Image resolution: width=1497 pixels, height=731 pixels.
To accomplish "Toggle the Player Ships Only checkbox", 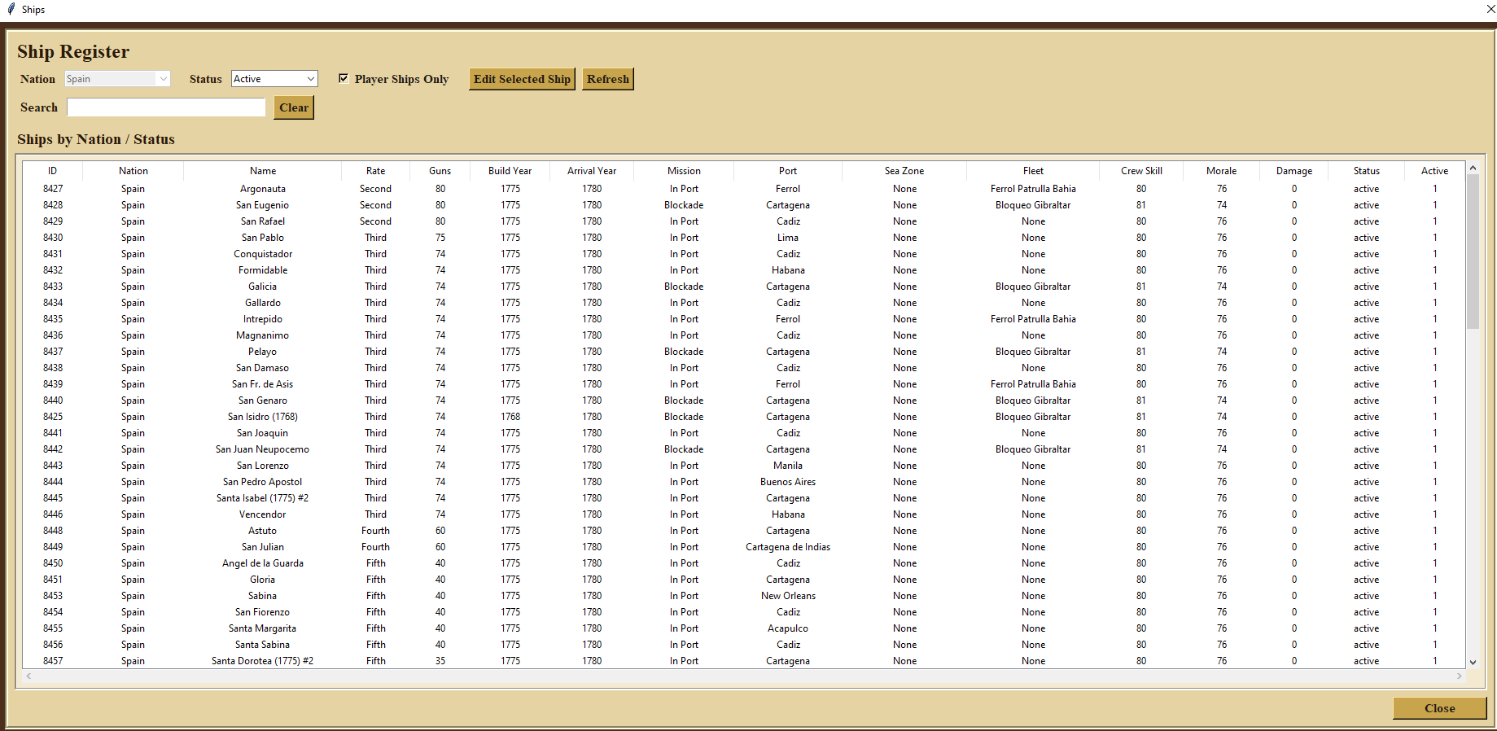I will click(x=344, y=78).
